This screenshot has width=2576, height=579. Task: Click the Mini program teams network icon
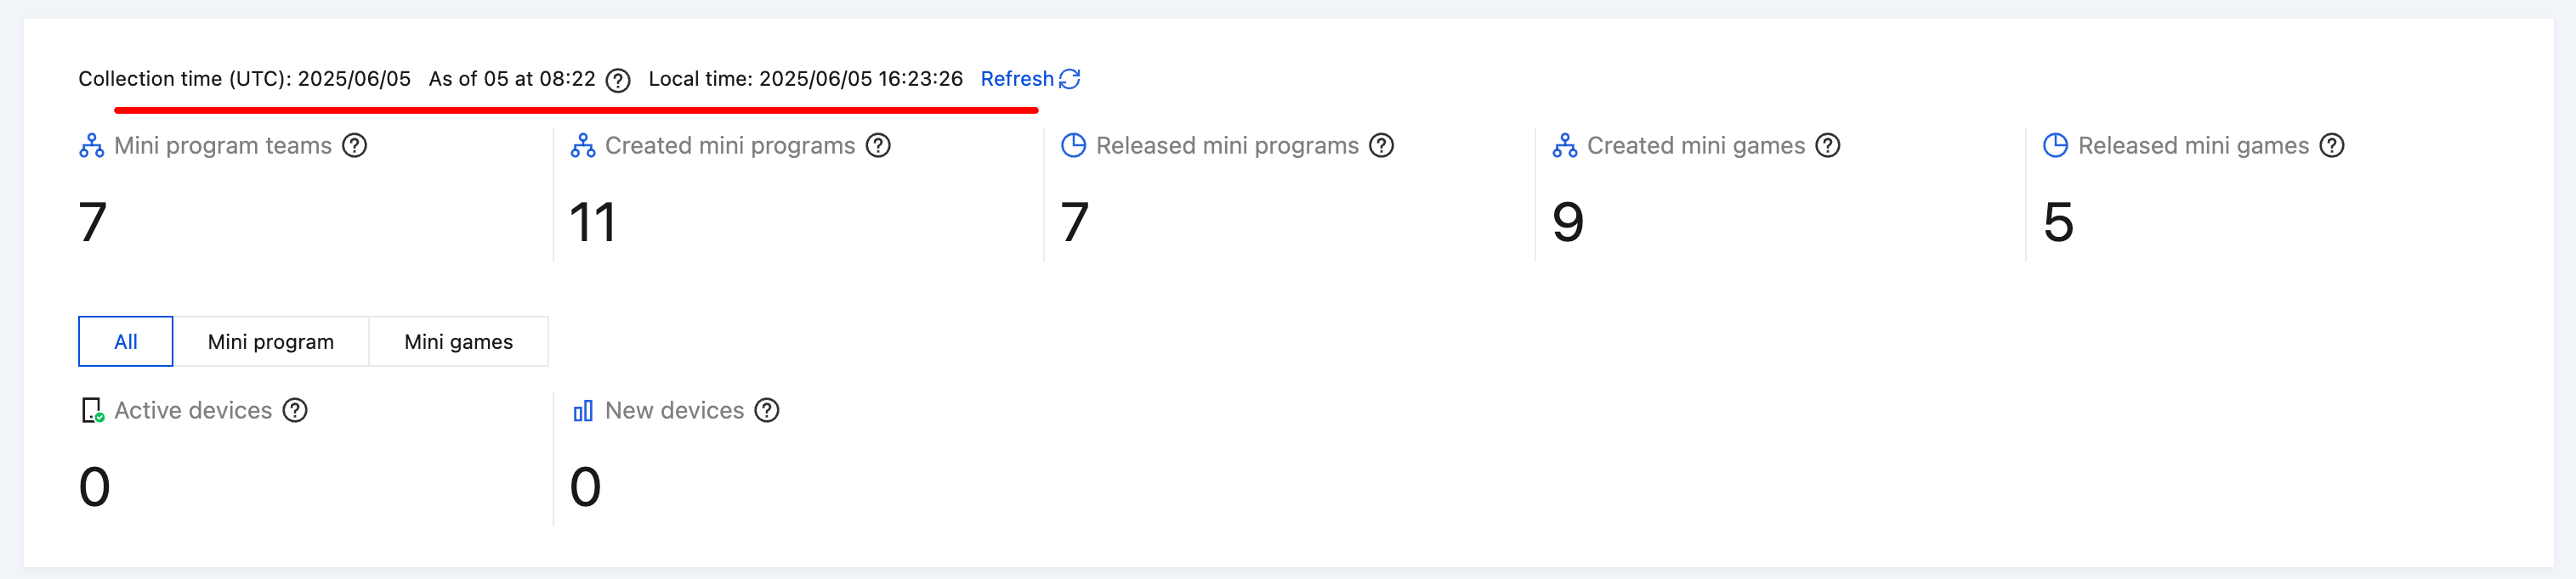coord(92,146)
